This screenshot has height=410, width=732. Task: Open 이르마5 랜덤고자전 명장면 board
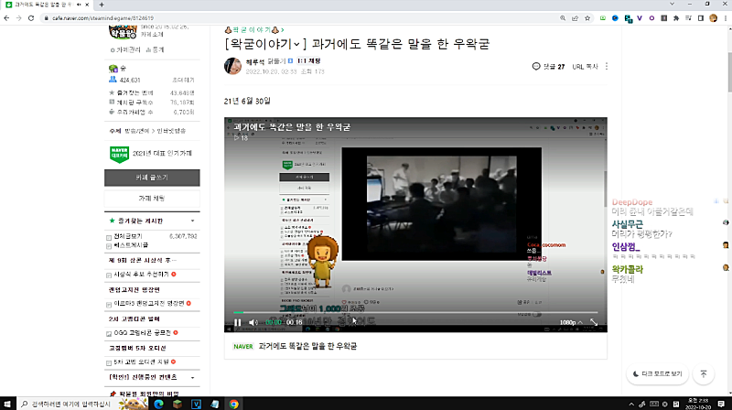tap(149, 304)
